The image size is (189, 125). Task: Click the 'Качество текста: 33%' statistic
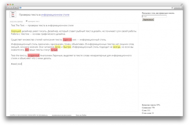pos(151,105)
